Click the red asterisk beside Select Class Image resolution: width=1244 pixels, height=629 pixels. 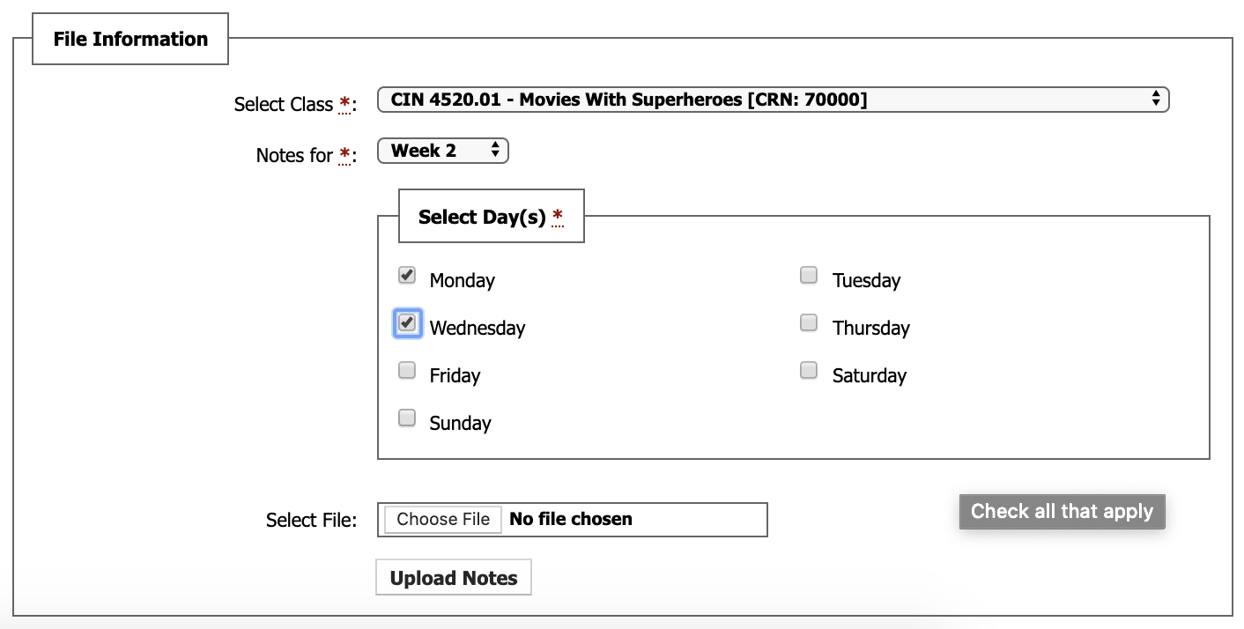coord(344,103)
